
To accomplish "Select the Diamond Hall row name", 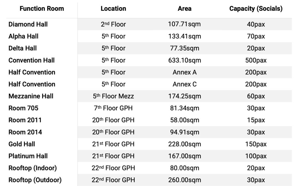I will click(x=28, y=24).
